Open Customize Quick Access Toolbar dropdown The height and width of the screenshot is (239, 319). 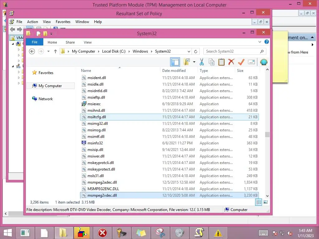coord(51,34)
